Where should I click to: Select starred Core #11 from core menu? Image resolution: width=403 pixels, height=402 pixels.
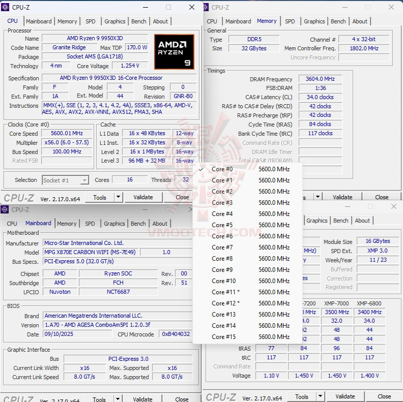point(247,292)
